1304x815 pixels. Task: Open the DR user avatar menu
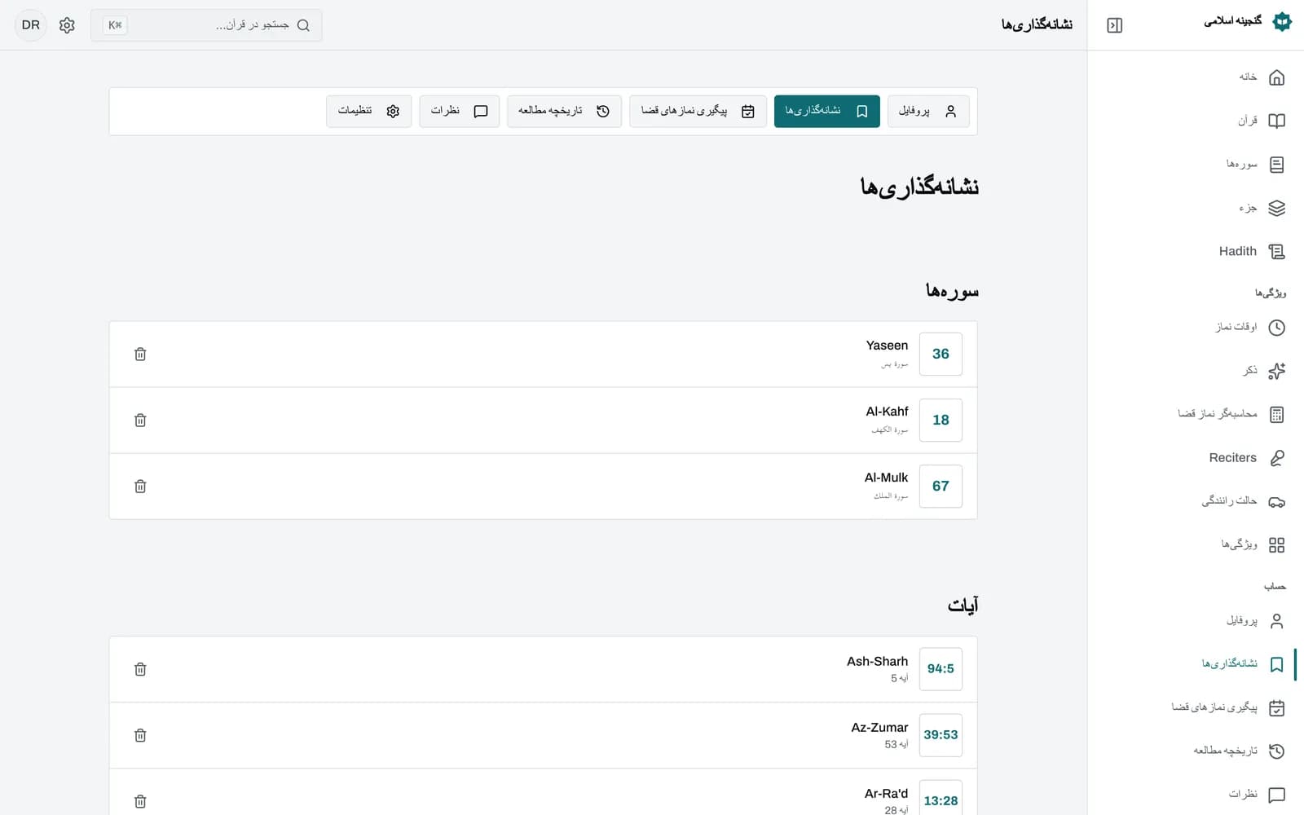[x=31, y=25]
